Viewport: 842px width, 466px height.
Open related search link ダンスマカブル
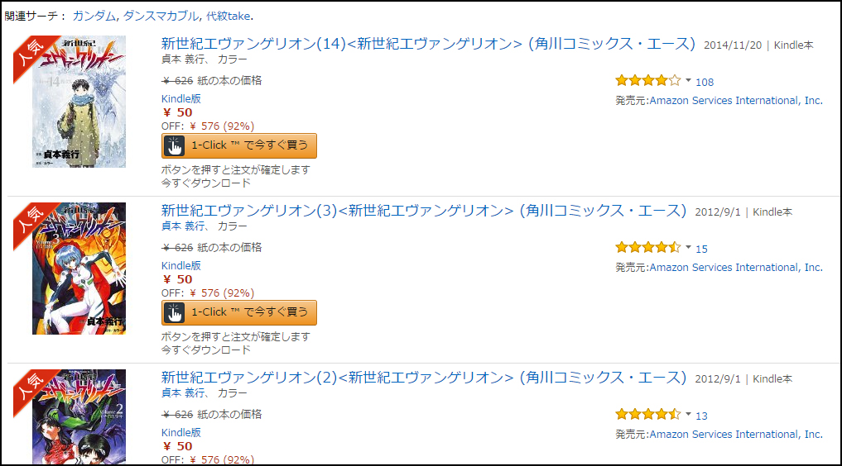161,16
